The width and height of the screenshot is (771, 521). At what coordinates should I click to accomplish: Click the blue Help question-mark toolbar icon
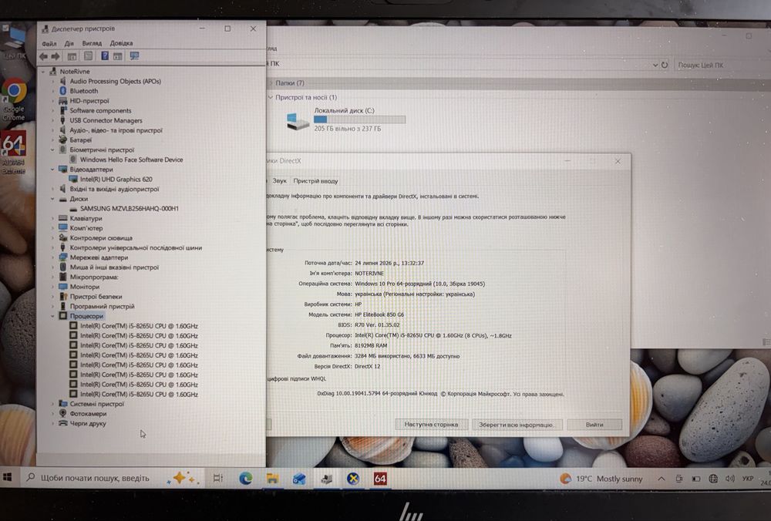click(105, 55)
